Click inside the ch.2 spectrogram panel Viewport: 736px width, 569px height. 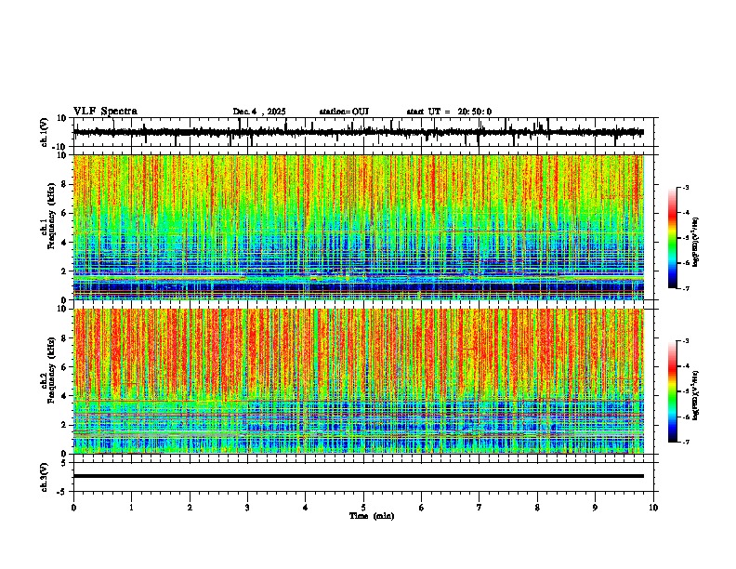tap(358, 381)
